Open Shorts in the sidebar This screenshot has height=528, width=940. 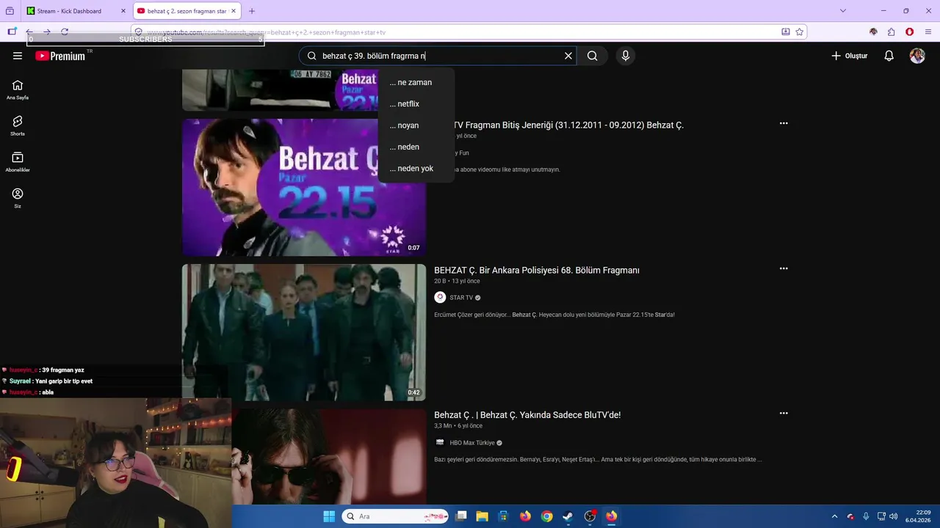[18, 125]
